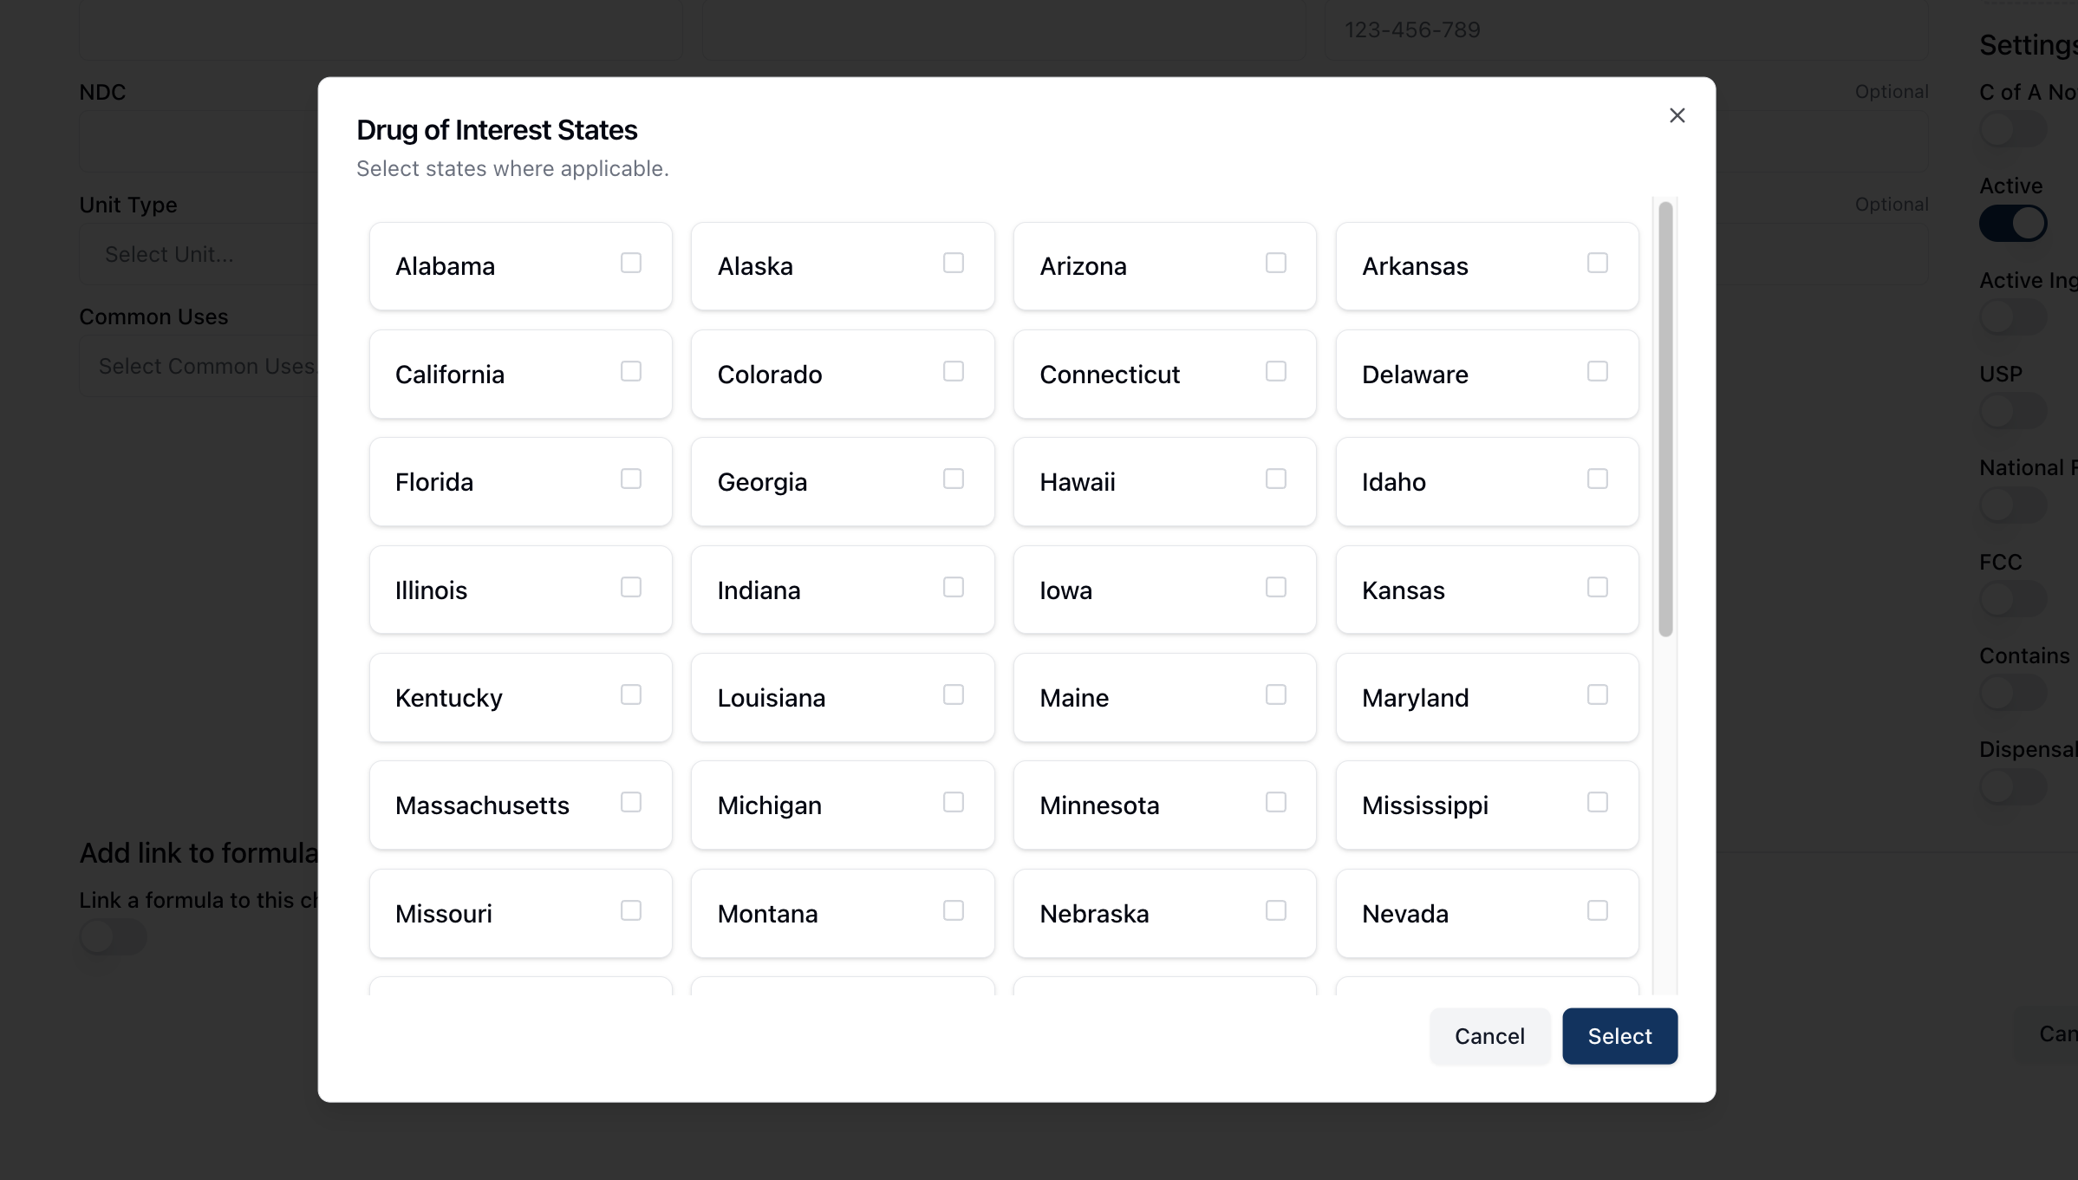The image size is (2078, 1180).
Task: Check the Kansas checkbox
Action: tap(1597, 587)
